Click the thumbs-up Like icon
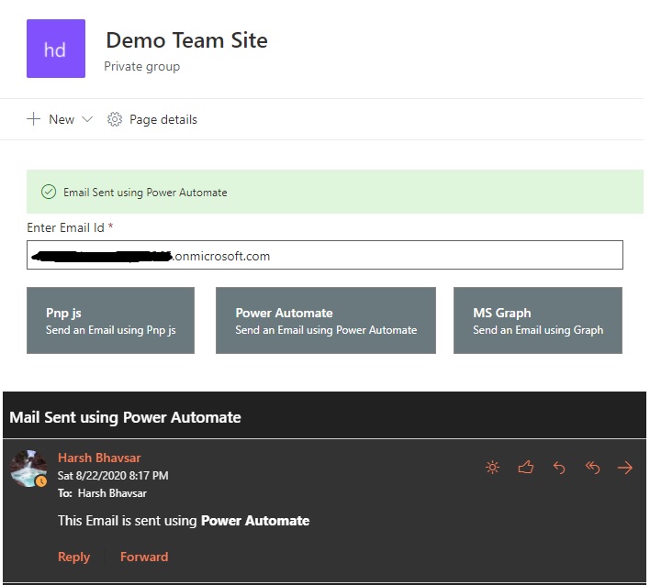 [x=526, y=468]
